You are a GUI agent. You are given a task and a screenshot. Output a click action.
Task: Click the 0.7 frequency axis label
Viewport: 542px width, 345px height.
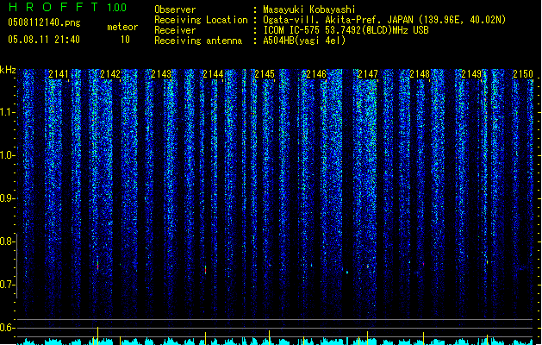click(7, 285)
